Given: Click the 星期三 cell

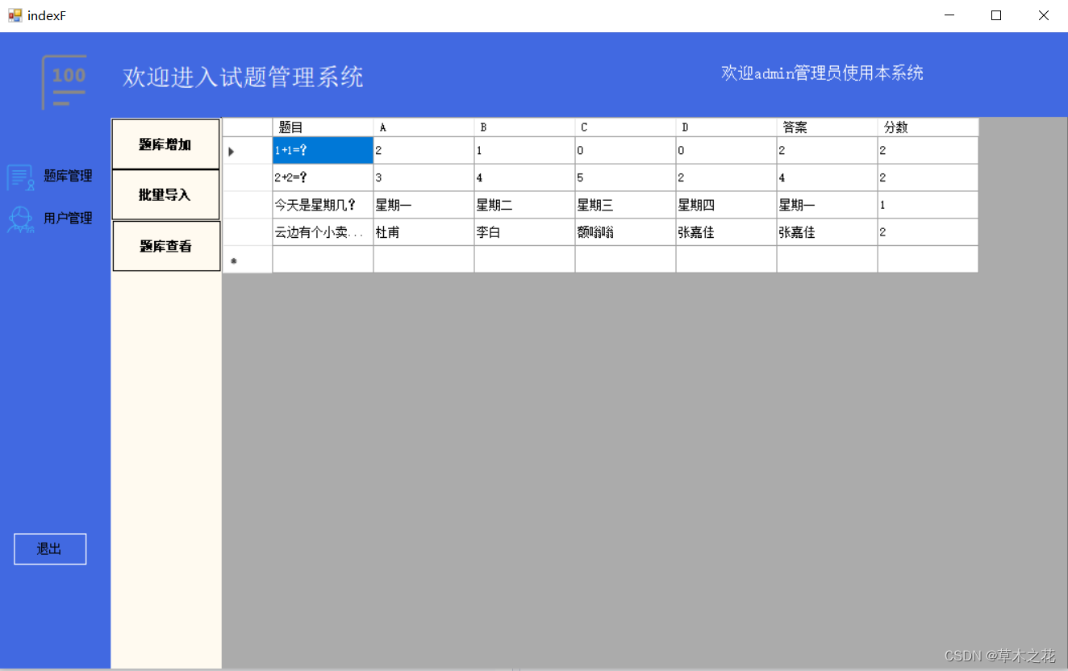Looking at the screenshot, I should [625, 205].
